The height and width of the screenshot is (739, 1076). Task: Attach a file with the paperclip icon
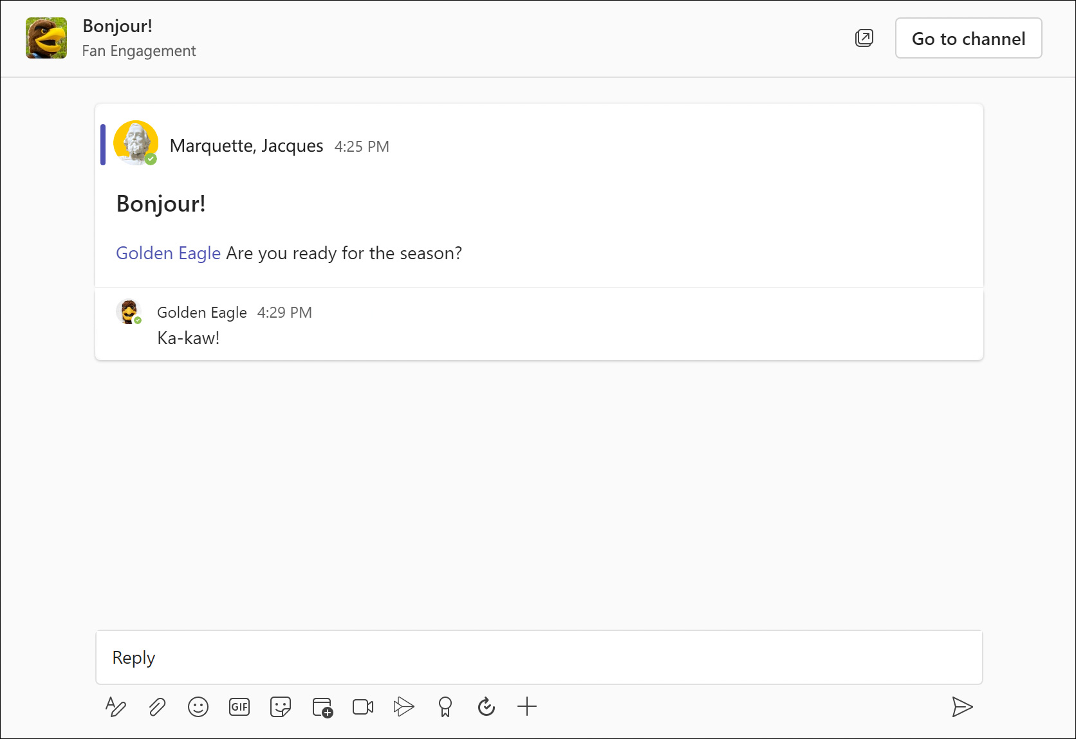pyautogui.click(x=157, y=707)
